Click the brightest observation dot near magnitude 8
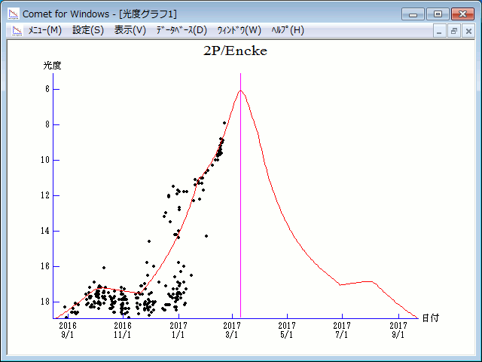 pyautogui.click(x=224, y=123)
